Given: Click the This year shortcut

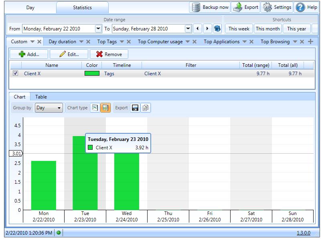Looking at the screenshot, I should 296,29.
